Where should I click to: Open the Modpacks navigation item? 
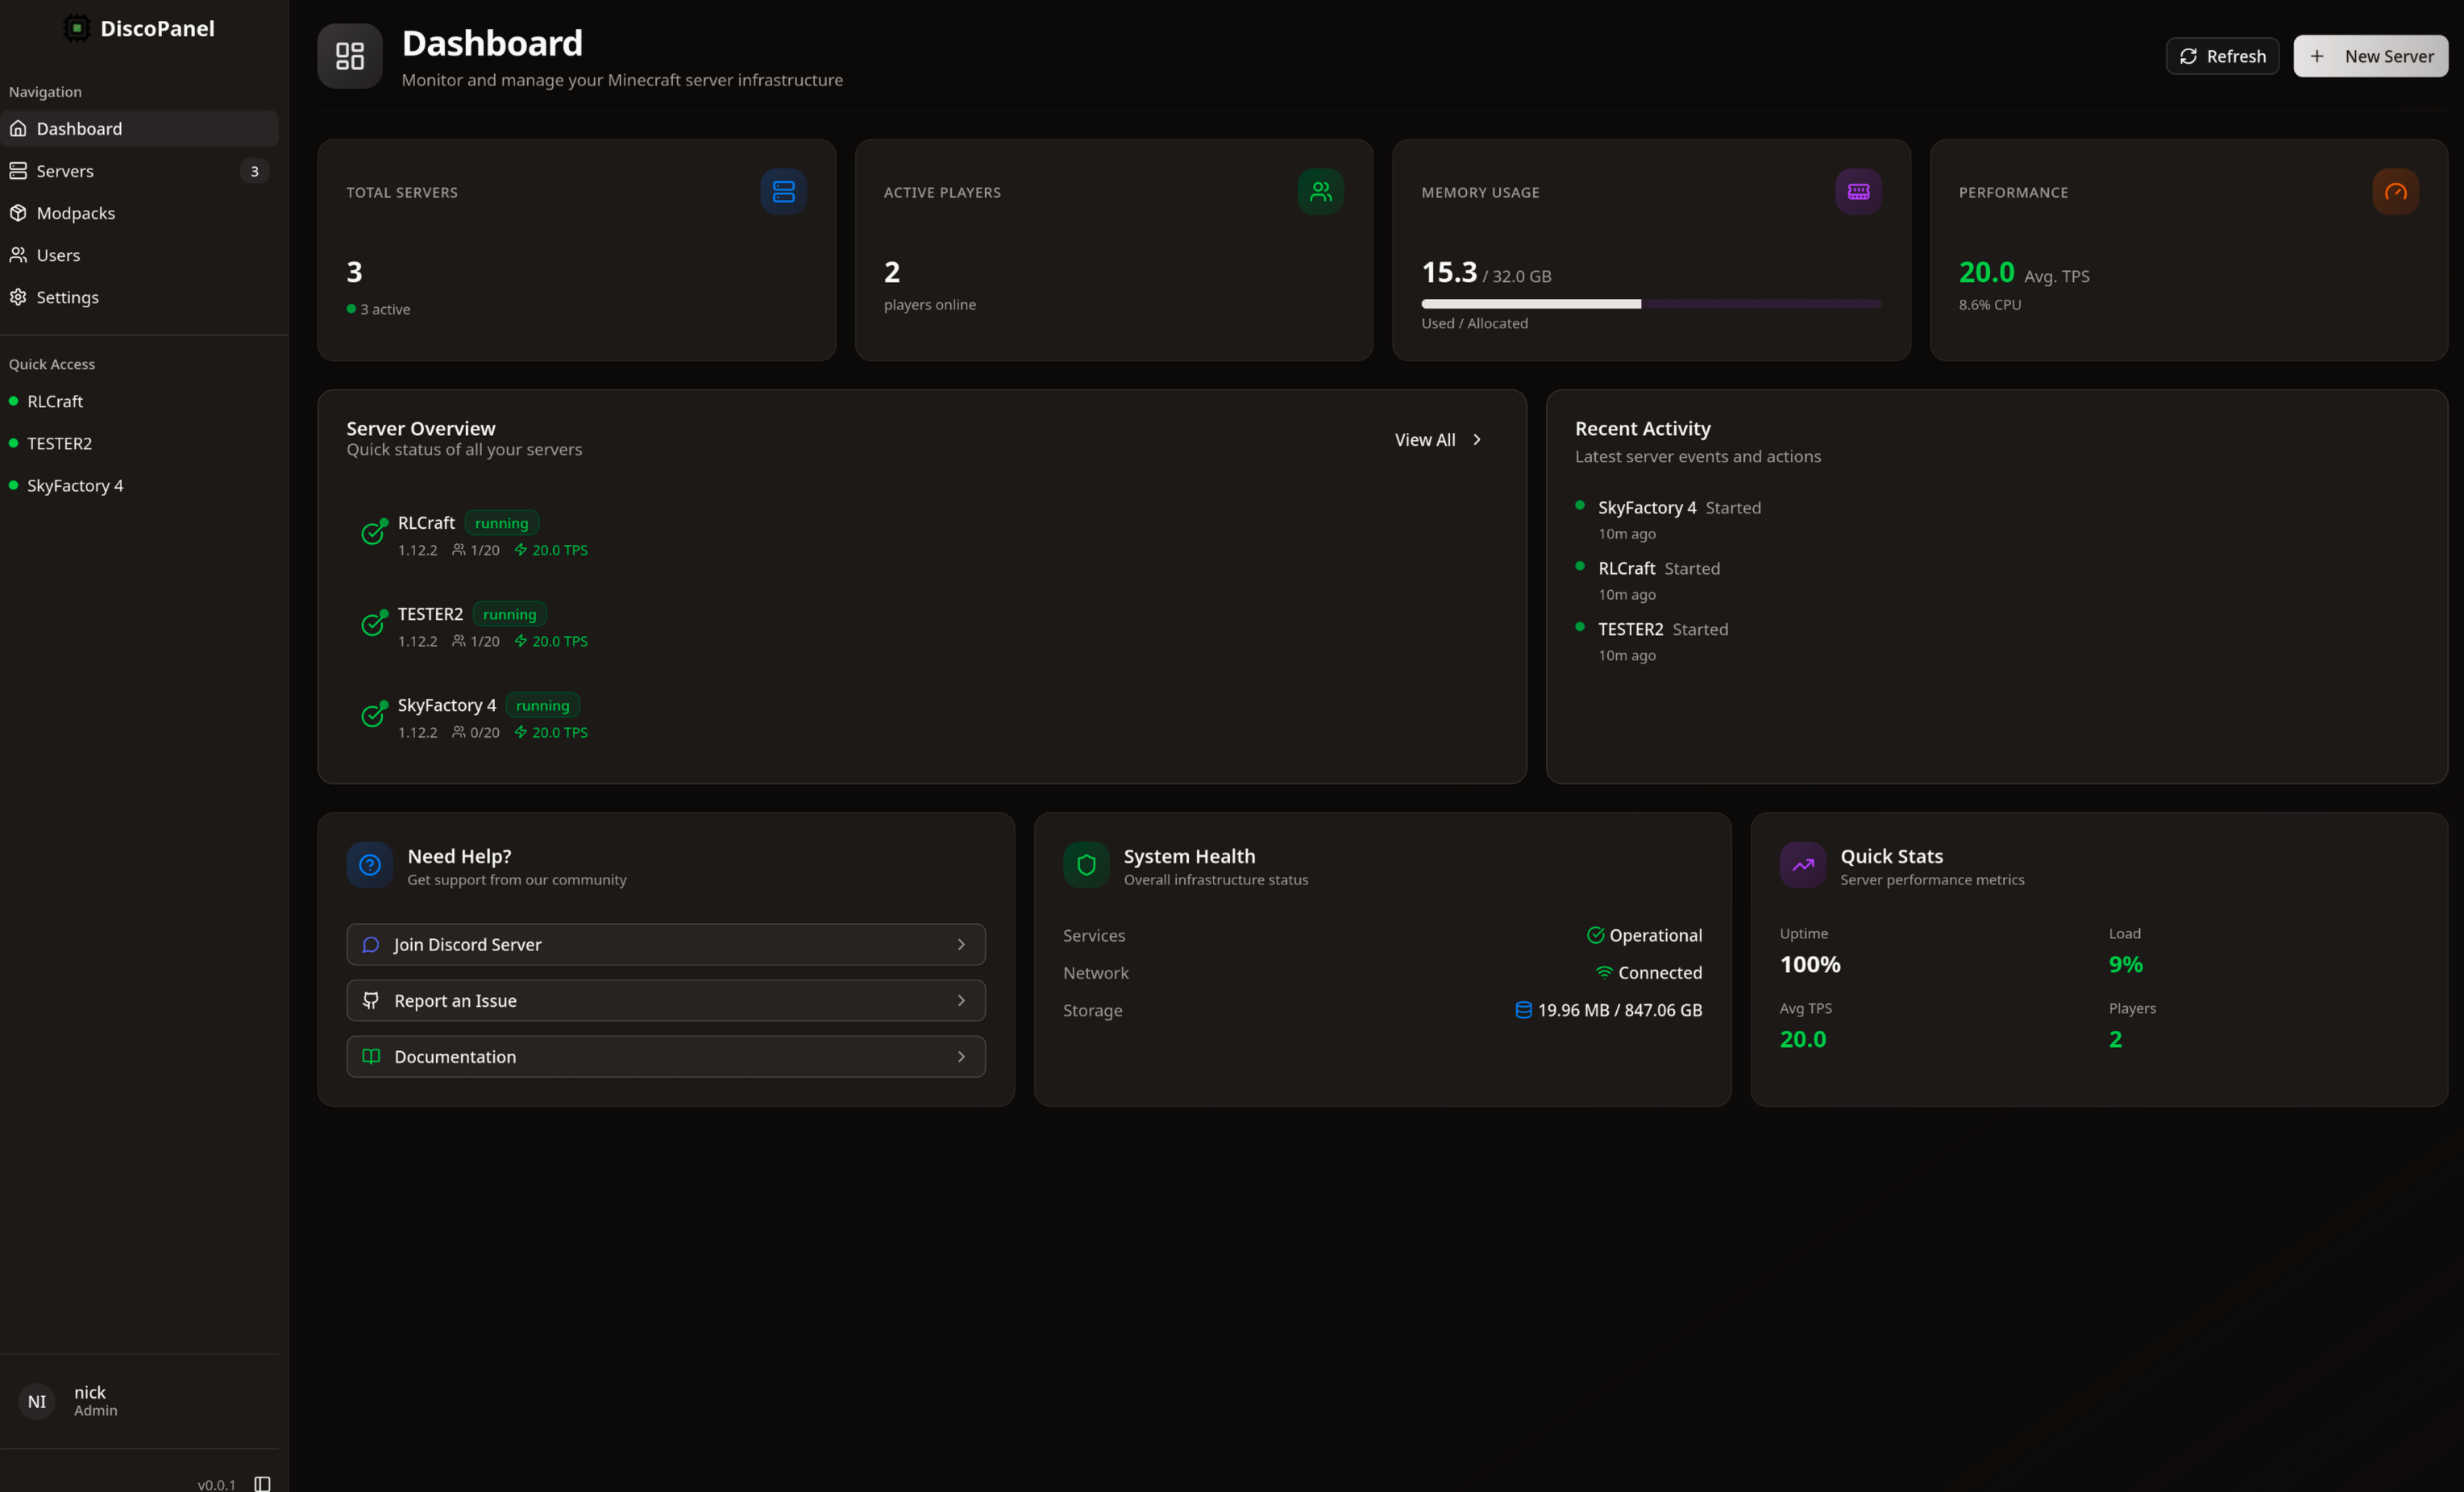coord(76,213)
